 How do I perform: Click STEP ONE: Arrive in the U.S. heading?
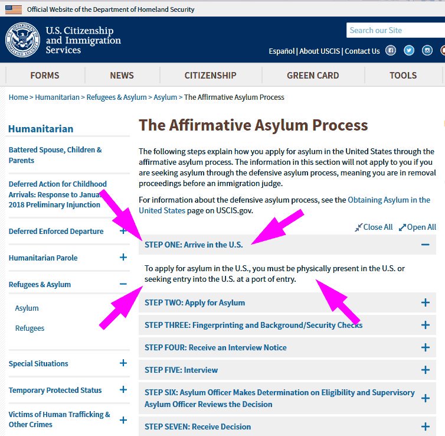pos(194,245)
